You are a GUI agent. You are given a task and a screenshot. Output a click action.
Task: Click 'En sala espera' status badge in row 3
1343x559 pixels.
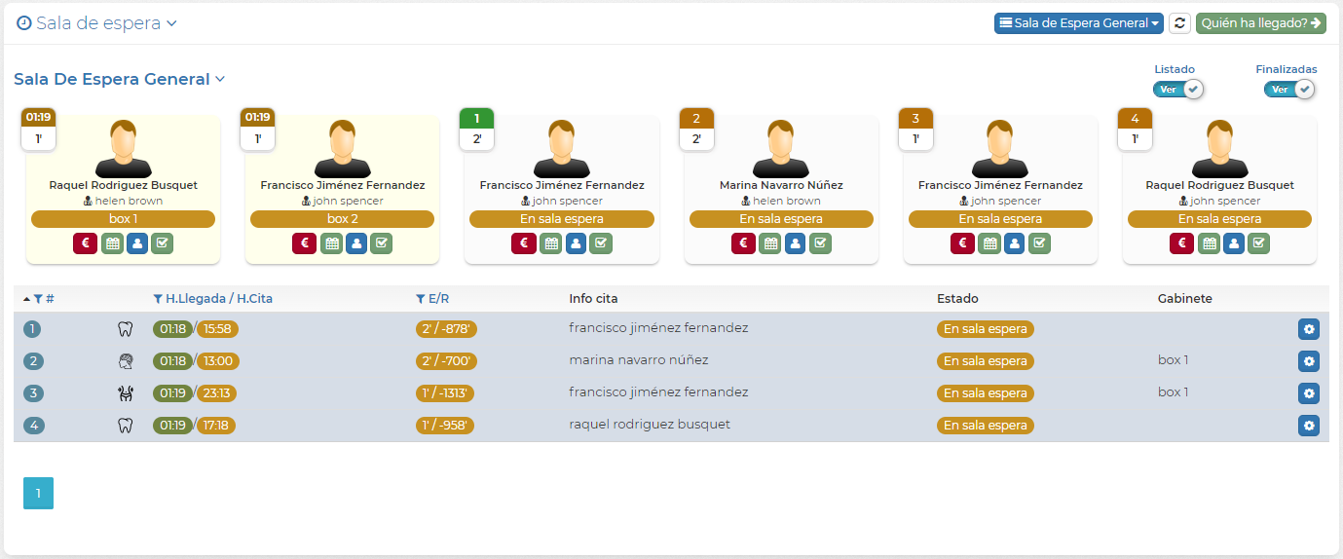point(985,393)
